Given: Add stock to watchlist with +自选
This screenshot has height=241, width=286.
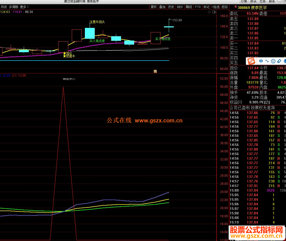Looking at the screenshot, I should click(216, 7).
